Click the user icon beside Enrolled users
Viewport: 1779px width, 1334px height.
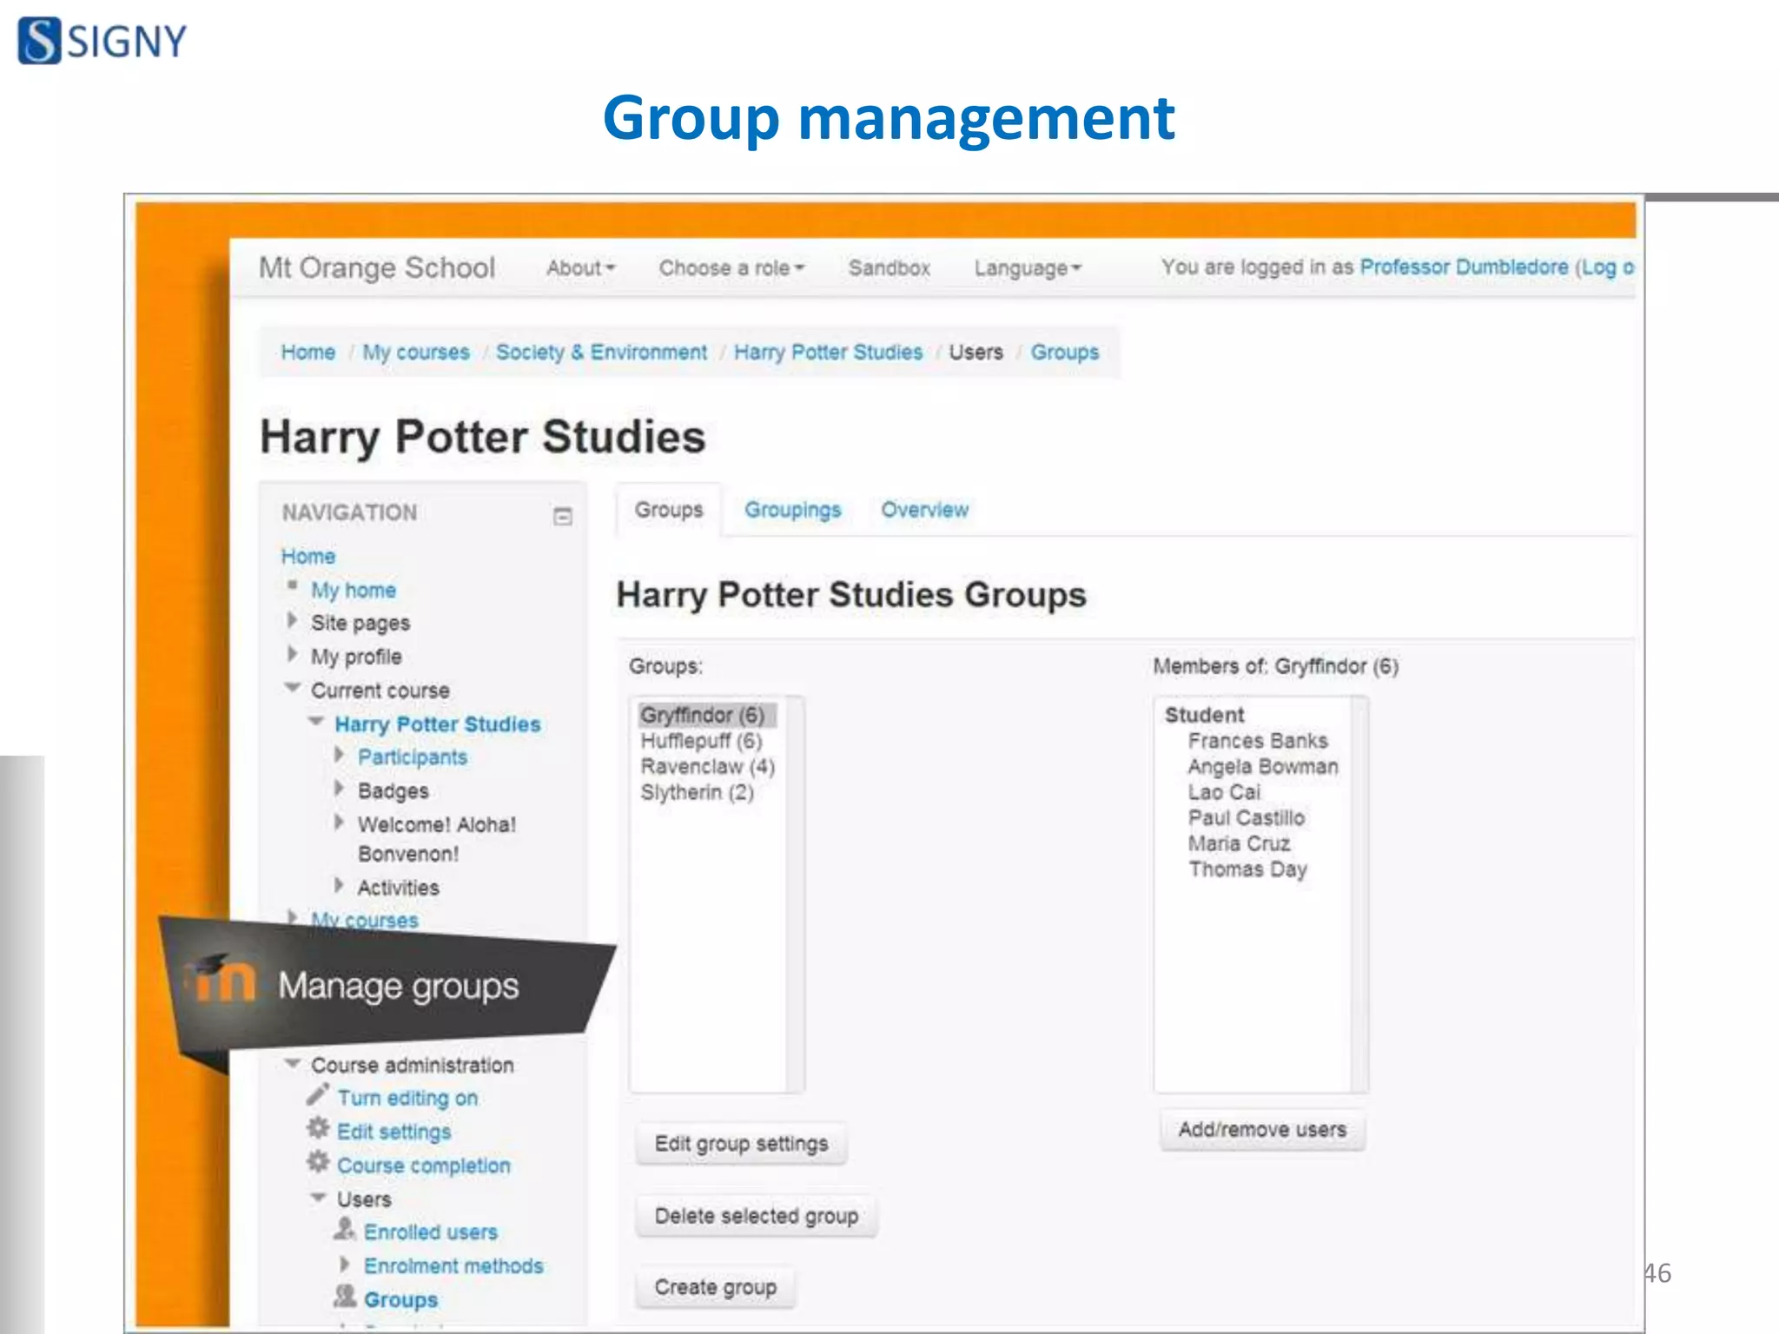coord(345,1229)
